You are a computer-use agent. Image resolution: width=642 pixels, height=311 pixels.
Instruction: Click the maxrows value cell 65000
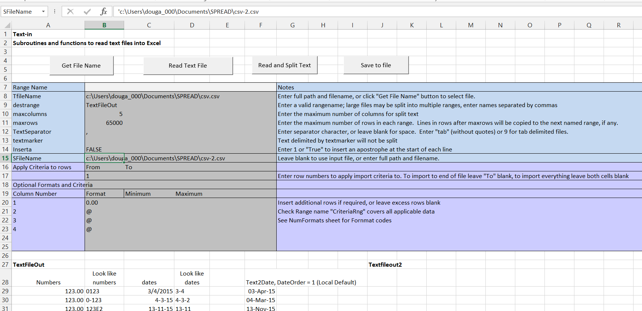pos(104,123)
